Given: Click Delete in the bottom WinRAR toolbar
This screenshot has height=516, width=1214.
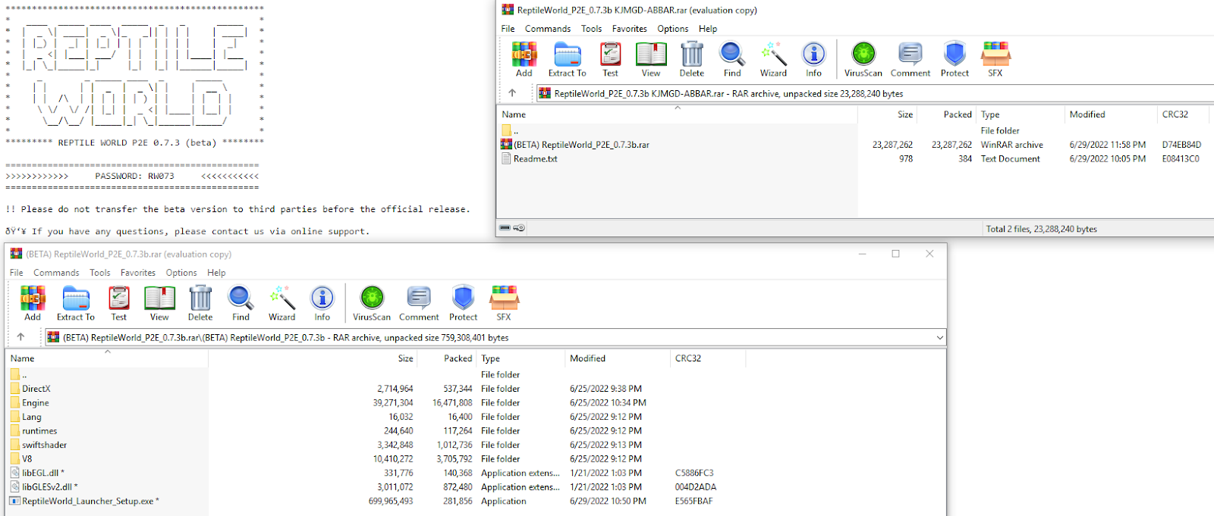Looking at the screenshot, I should click(200, 303).
